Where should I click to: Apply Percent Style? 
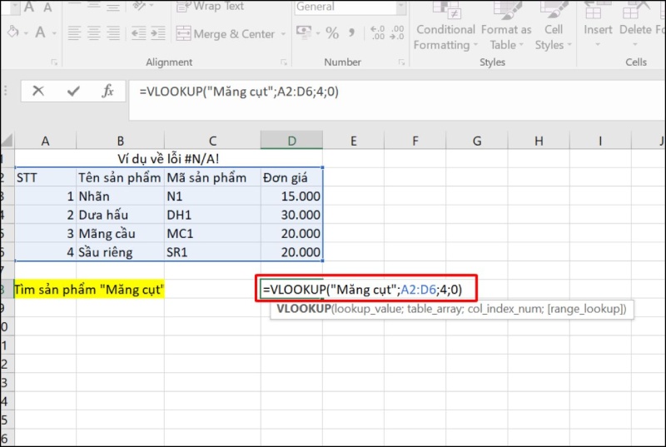(x=332, y=32)
